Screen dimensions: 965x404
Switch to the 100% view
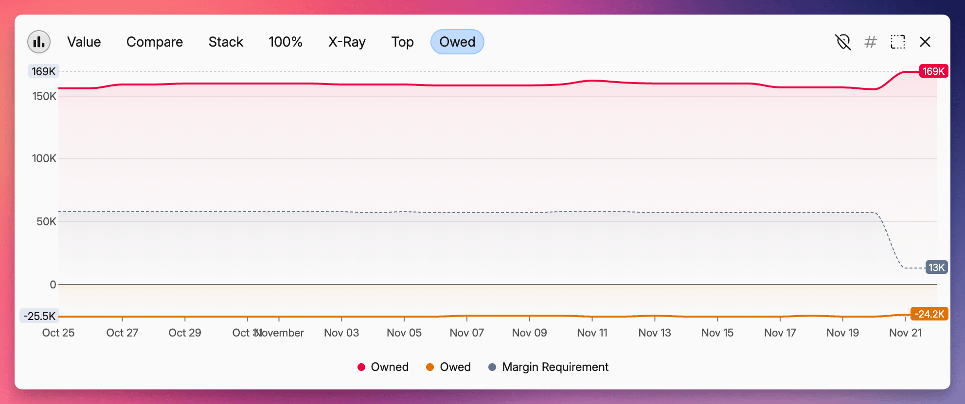tap(285, 42)
